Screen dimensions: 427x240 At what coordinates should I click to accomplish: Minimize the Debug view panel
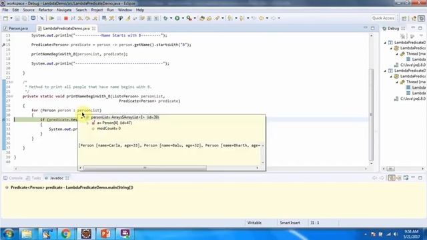[x=413, y=28]
